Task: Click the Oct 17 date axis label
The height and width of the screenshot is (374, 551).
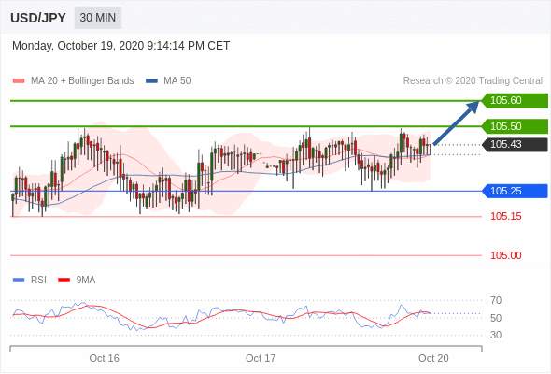Action: [x=261, y=358]
